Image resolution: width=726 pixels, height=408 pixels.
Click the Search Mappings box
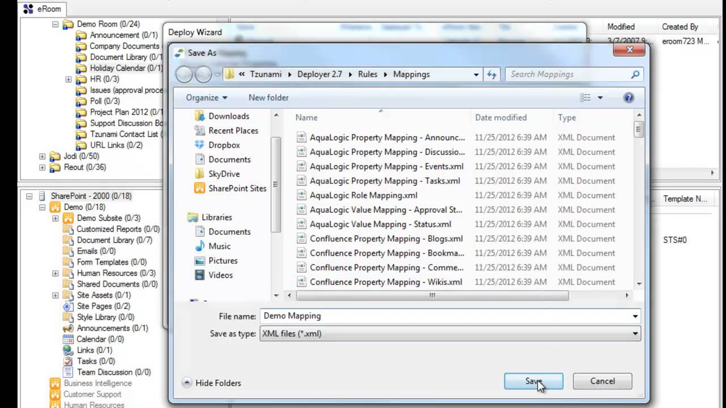pos(575,74)
